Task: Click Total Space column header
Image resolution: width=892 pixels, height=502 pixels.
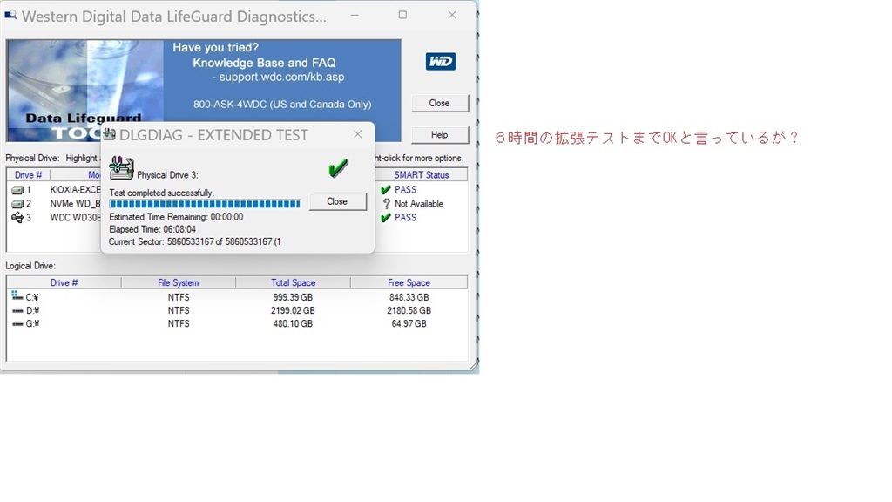Action: pyautogui.click(x=293, y=282)
